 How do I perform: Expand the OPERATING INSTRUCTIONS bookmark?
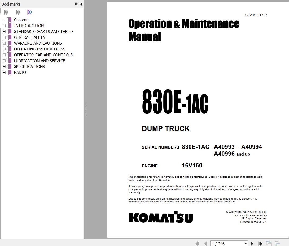point(4,49)
